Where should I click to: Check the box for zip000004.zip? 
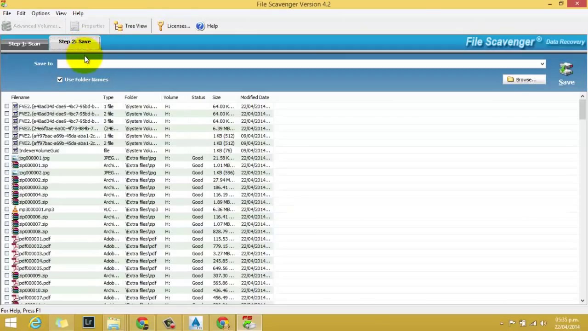click(x=7, y=195)
